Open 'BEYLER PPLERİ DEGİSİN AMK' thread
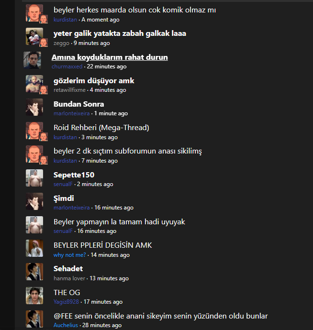 103,245
